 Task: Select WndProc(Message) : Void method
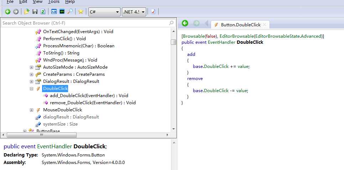tap(70, 60)
